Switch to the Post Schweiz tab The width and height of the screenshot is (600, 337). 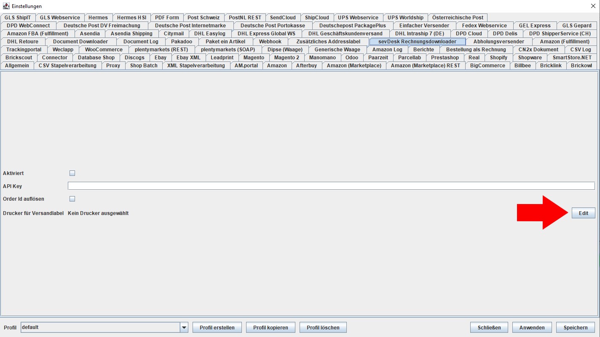tap(204, 18)
